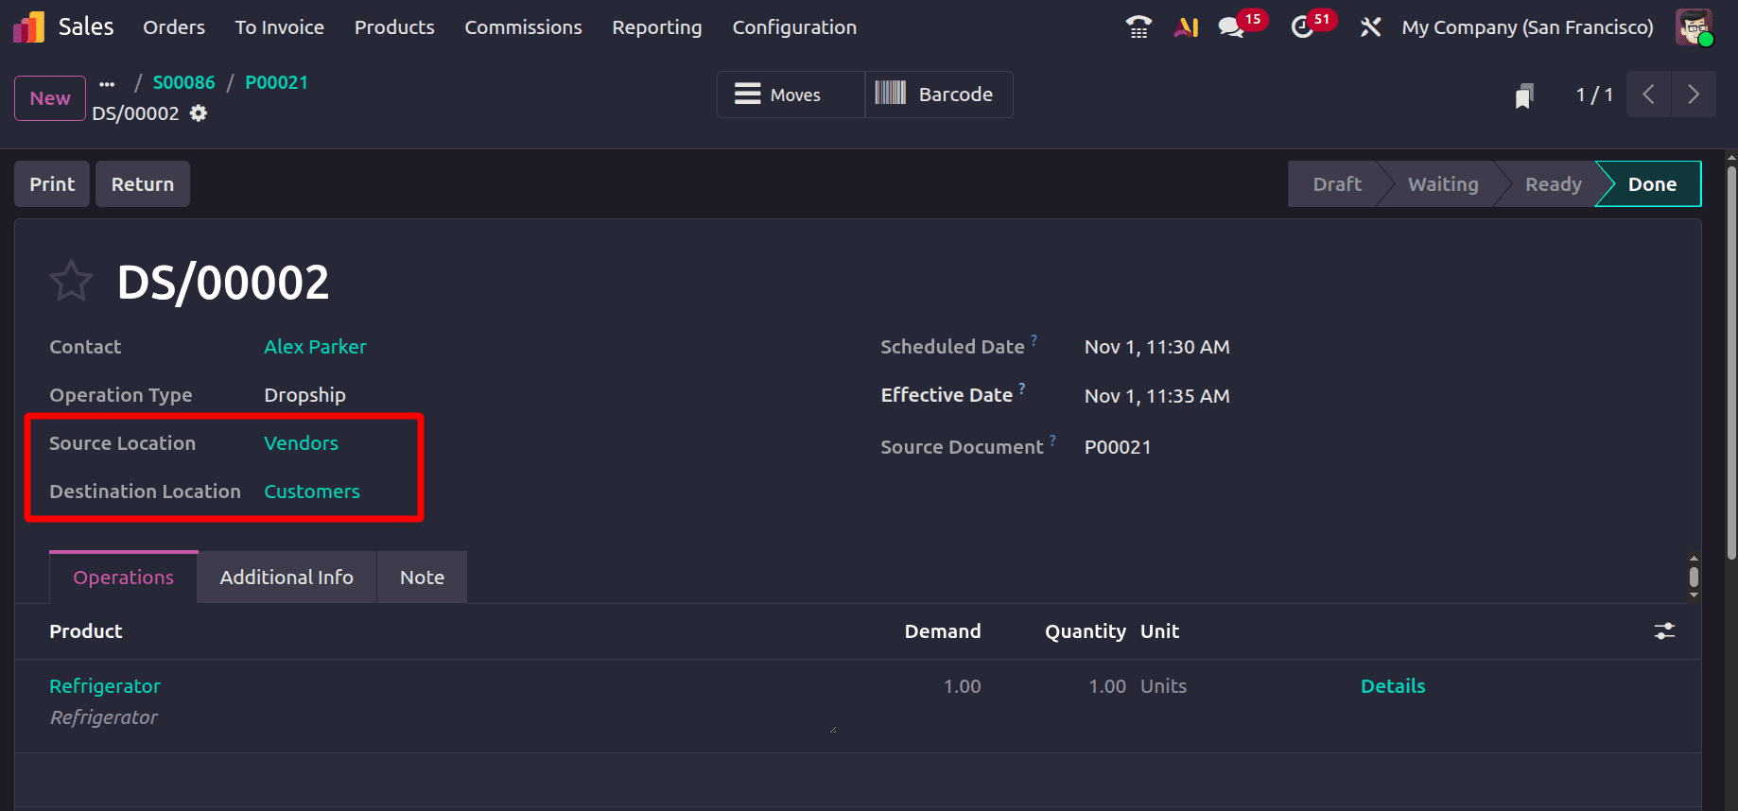
Task: Click the record pager 1 / 1
Action: point(1594,95)
